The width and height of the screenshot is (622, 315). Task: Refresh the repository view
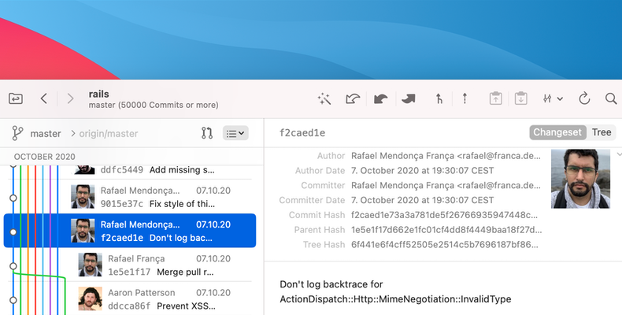click(x=584, y=98)
